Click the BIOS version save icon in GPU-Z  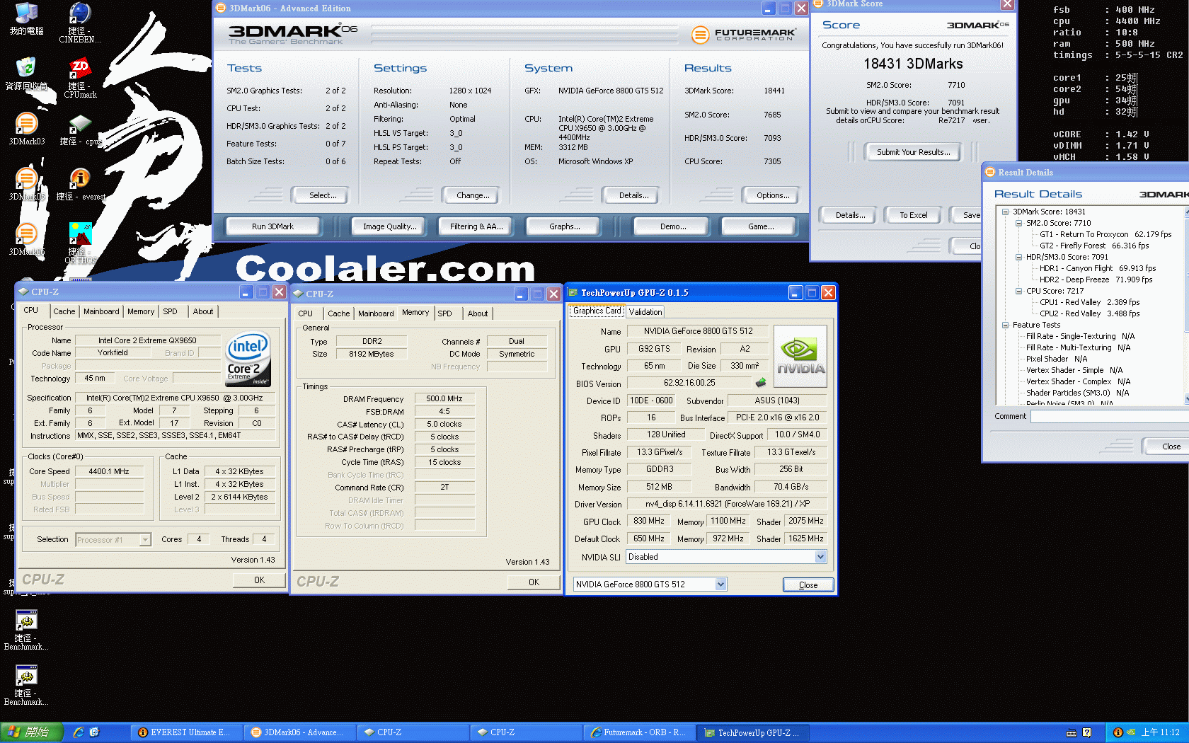point(761,383)
